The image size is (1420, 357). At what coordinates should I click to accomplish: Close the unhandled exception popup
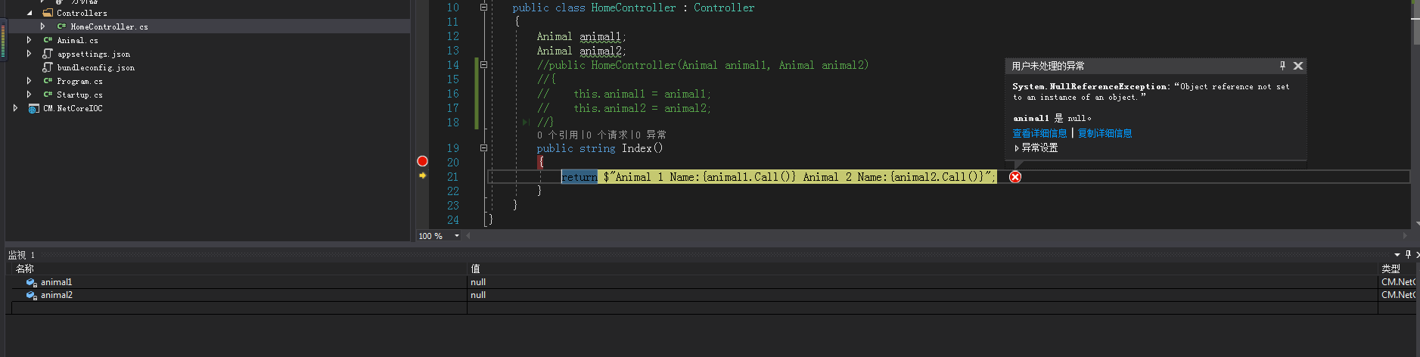pyautogui.click(x=1298, y=66)
